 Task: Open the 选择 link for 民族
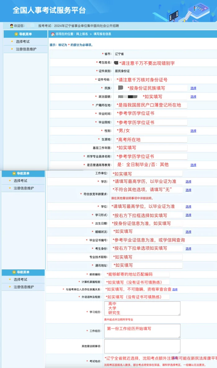click(193, 88)
